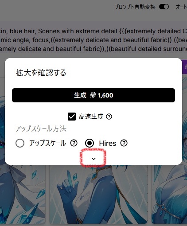Click the feather credit icon on 生成 button
Image resolution: width=187 pixels, height=226 pixels.
93,95
